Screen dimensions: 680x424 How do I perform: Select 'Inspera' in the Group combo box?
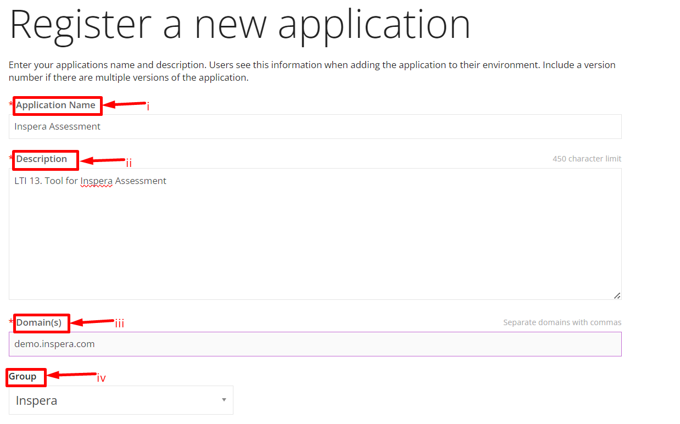[x=121, y=400]
